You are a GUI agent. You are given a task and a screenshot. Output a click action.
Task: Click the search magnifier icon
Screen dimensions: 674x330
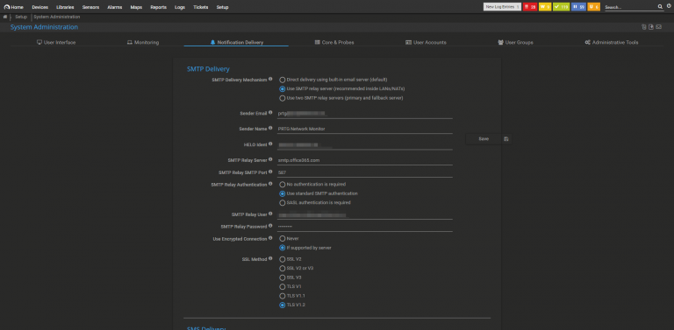660,7
